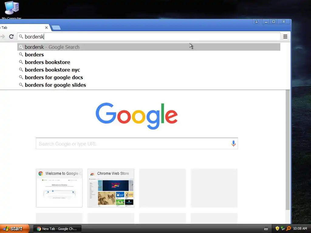Open the Chrome hamburger menu
This screenshot has width=311, height=233.
point(285,36)
